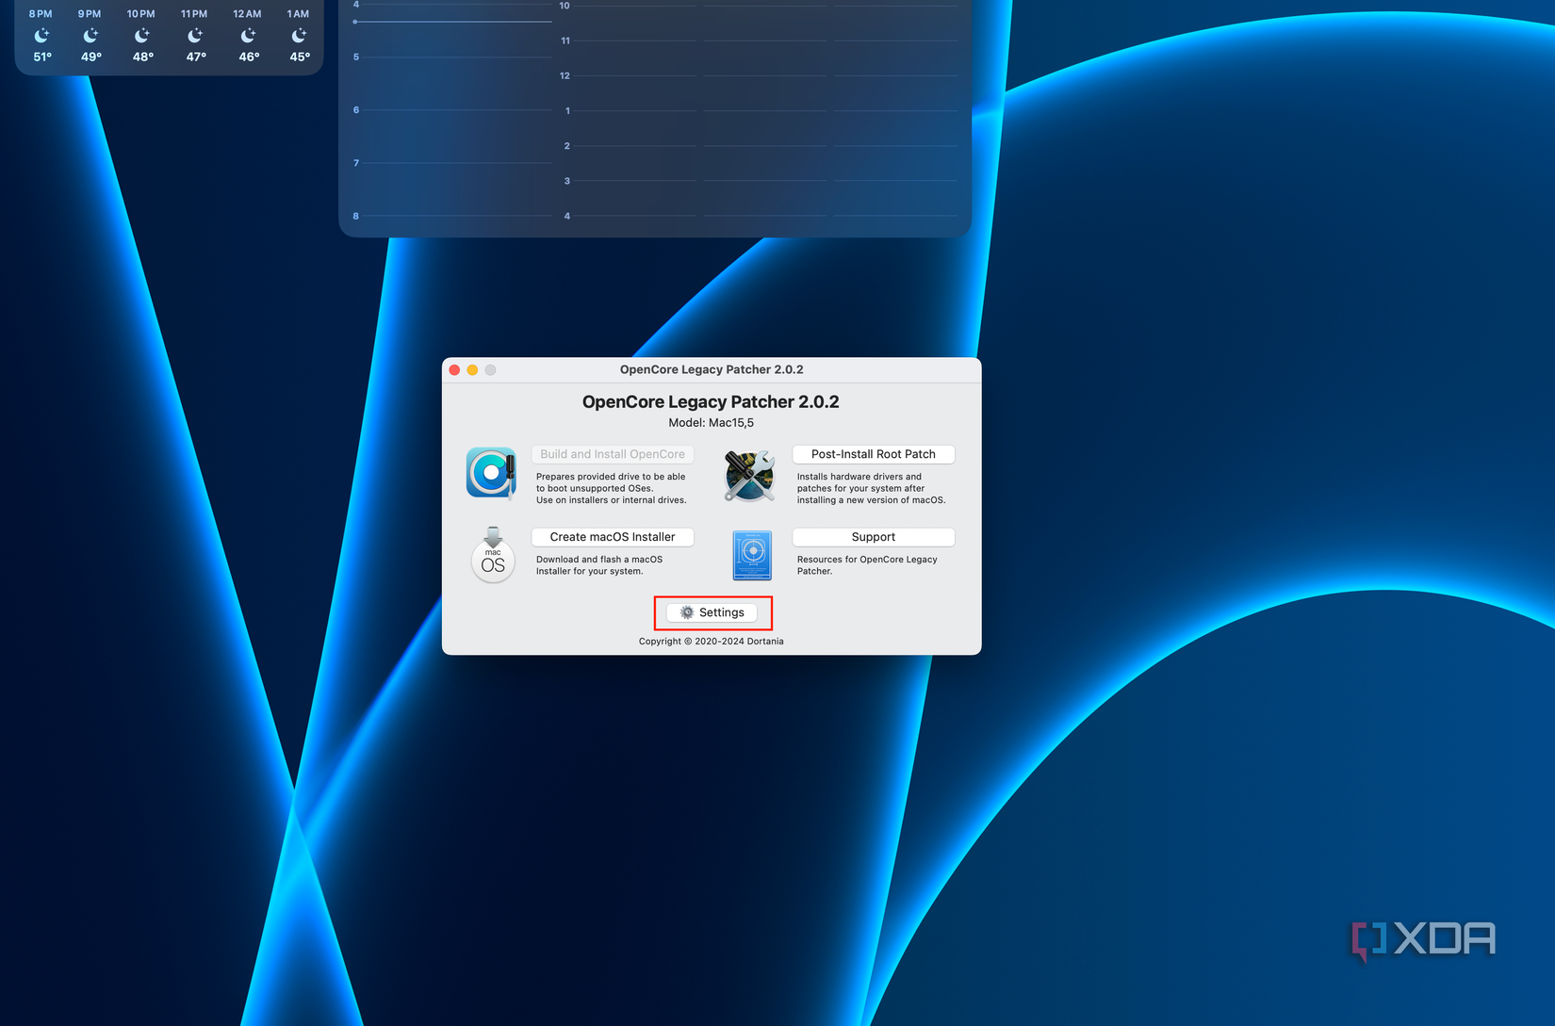Click the 10 PM moon weather icon
The width and height of the screenshot is (1555, 1026).
[141, 36]
